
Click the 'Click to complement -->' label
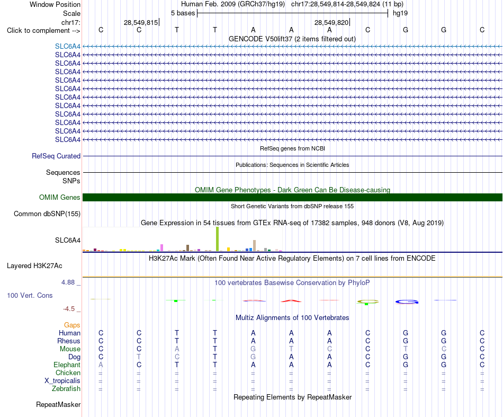click(43, 31)
